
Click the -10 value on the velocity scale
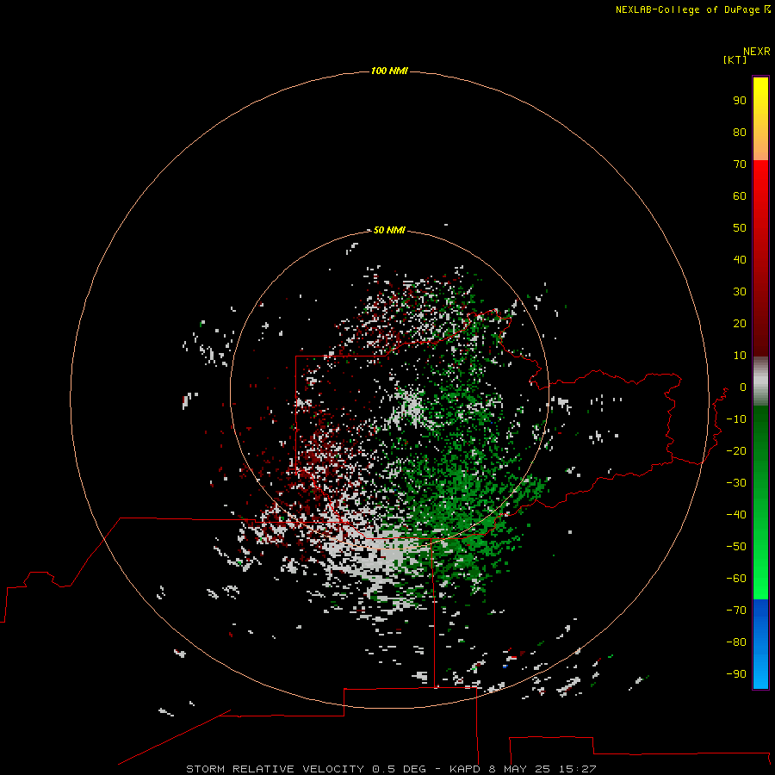coord(736,419)
